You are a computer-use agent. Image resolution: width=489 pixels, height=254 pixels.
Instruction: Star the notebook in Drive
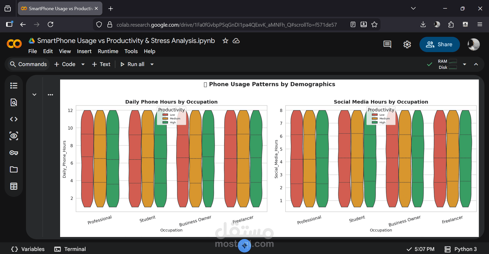click(x=225, y=41)
